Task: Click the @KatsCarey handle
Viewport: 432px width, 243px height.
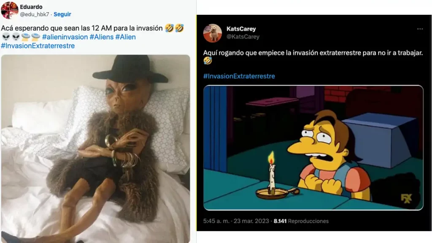Action: pos(243,37)
